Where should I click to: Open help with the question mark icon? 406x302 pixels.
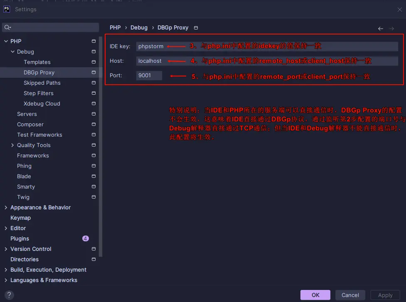click(x=9, y=295)
